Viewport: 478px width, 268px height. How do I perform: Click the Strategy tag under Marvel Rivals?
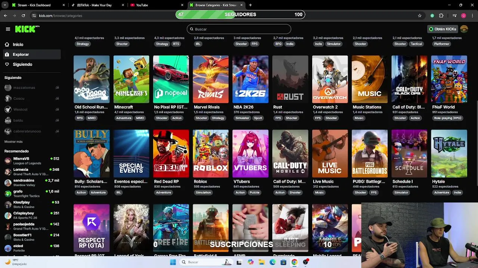(x=218, y=118)
